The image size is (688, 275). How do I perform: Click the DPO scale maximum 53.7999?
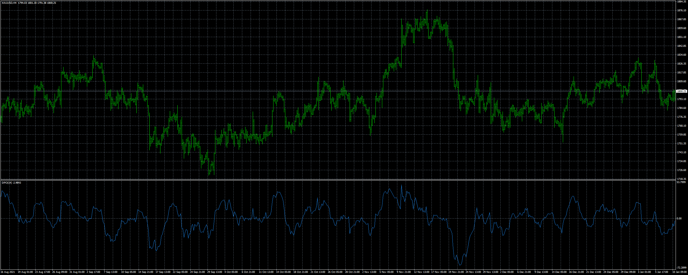pos(681,182)
